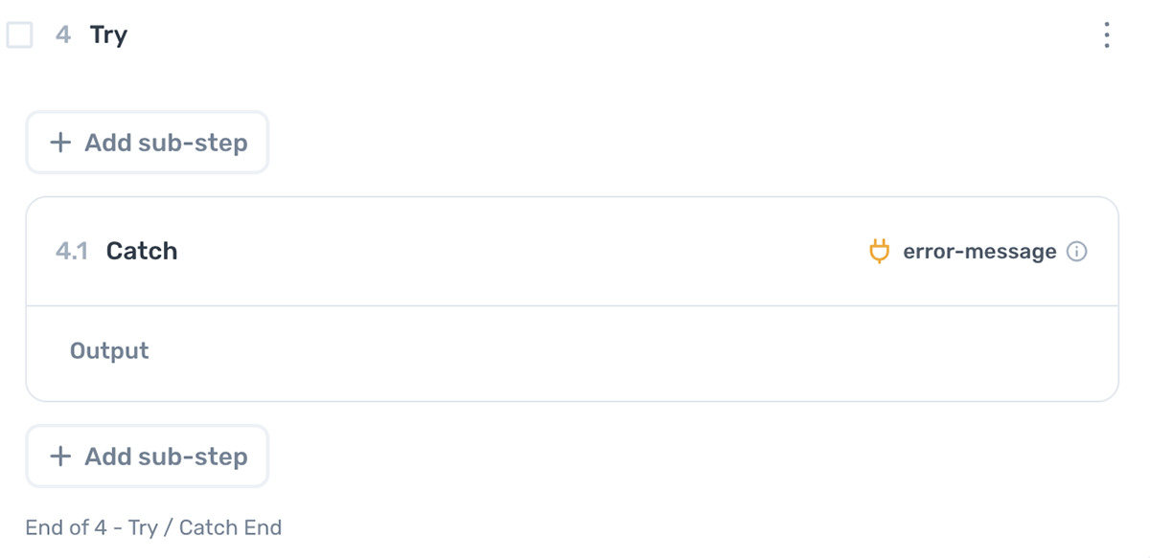
Task: Click the Add sub-step button below Try
Action: [148, 143]
